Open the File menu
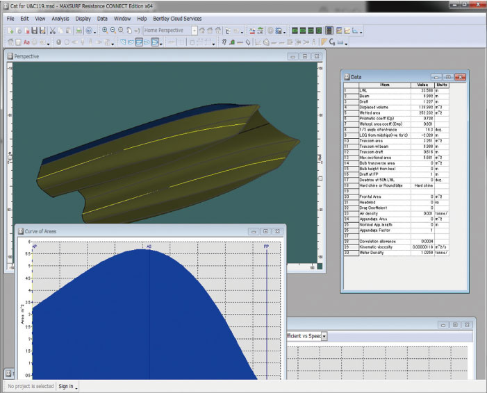Viewport: 487px width, 393px height. point(10,19)
